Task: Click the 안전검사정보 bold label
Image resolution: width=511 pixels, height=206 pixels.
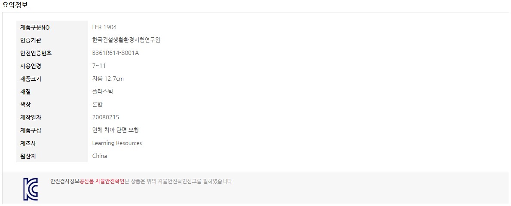Action: (65, 181)
